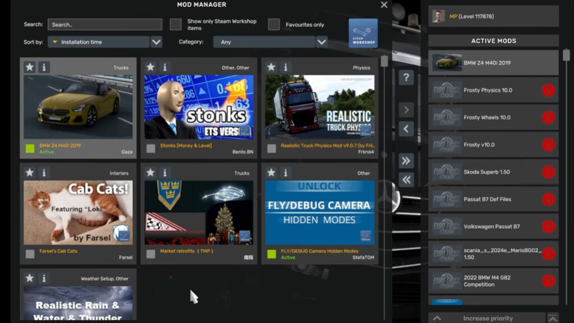
Task: Select Passat B7 Def Files active mod
Action: tap(493, 199)
